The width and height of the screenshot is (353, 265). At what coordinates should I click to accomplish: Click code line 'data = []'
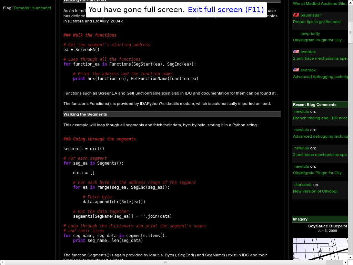pyautogui.click(x=84, y=173)
